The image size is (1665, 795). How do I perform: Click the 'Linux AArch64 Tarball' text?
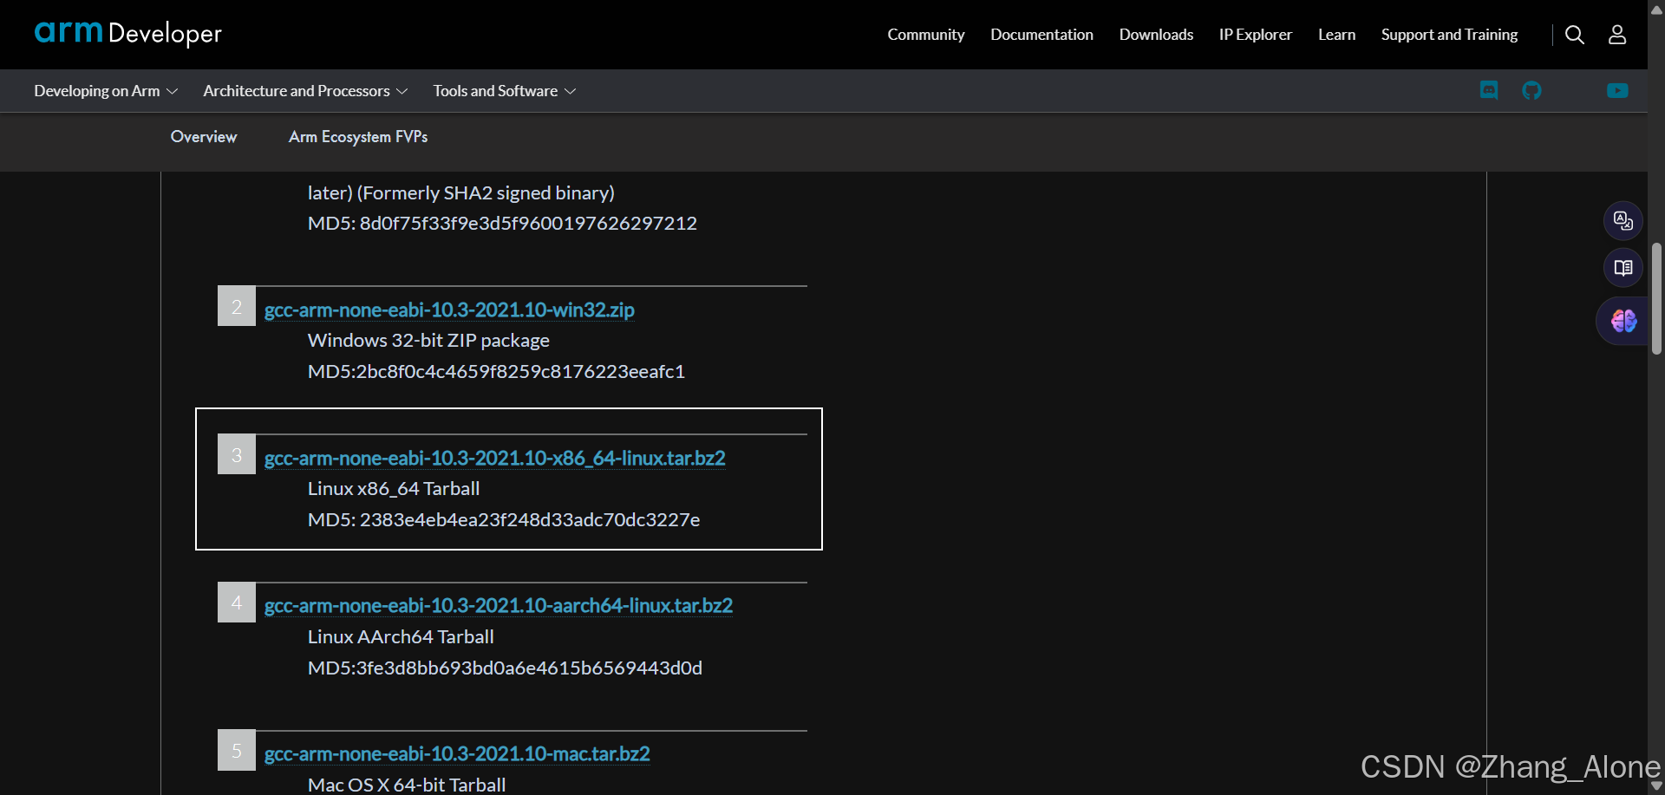pyautogui.click(x=401, y=637)
